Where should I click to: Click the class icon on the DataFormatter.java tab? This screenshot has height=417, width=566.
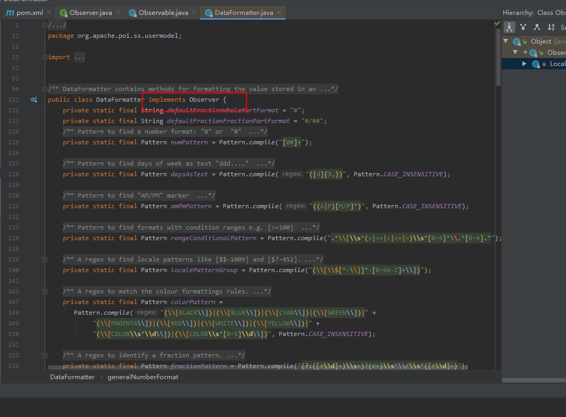[x=209, y=13]
